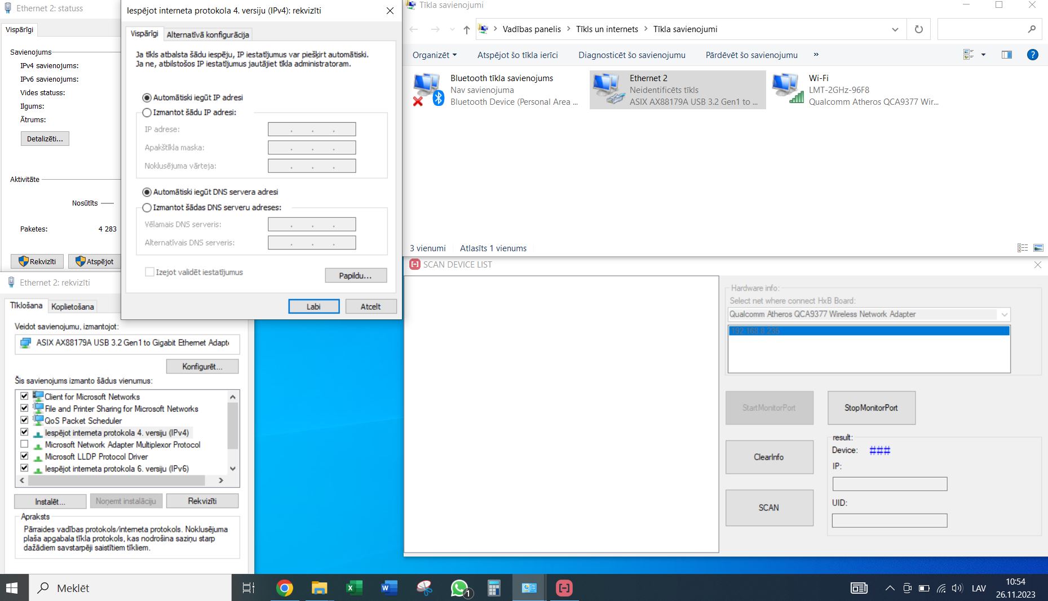The image size is (1048, 601).
Task: Expand the address bar history dropdown
Action: (895, 29)
